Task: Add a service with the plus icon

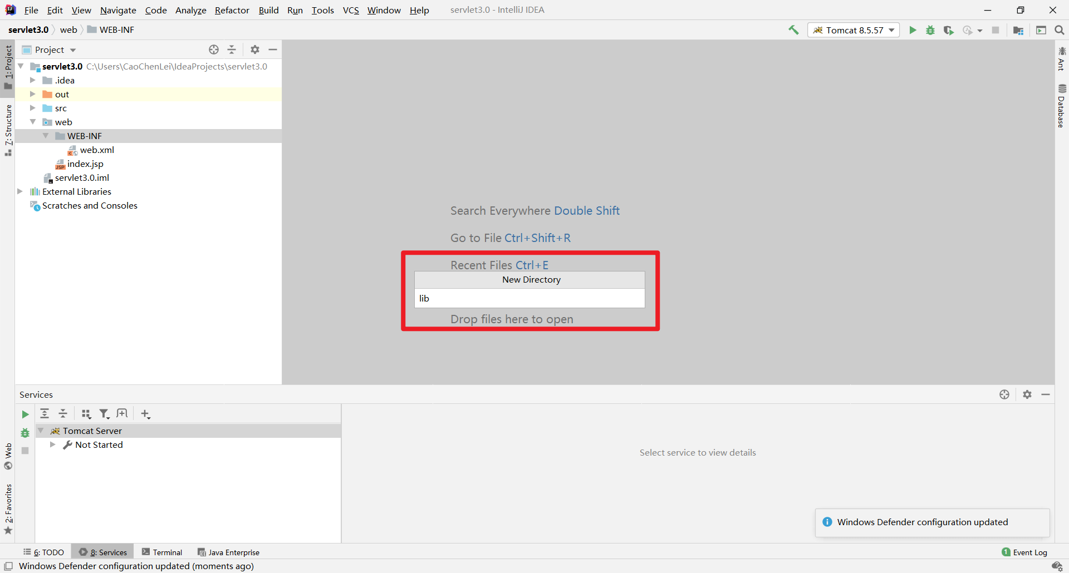Action: click(145, 413)
